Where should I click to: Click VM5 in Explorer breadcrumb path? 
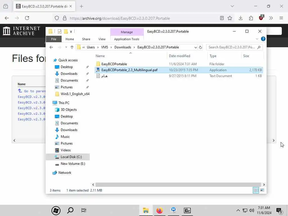tap(105, 47)
